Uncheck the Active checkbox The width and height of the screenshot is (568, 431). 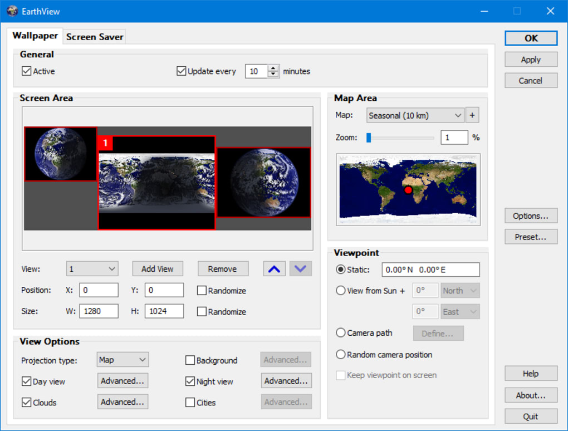(26, 71)
